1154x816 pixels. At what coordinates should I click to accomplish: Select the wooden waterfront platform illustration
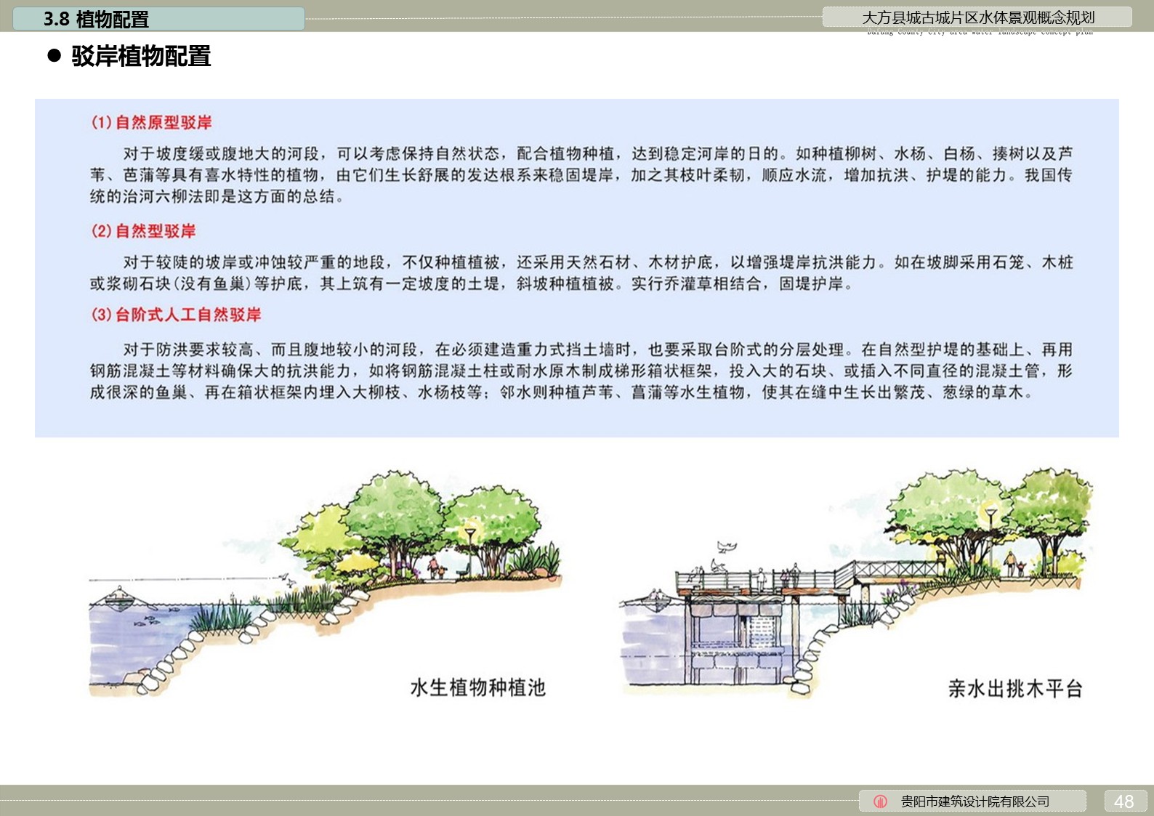(x=857, y=583)
